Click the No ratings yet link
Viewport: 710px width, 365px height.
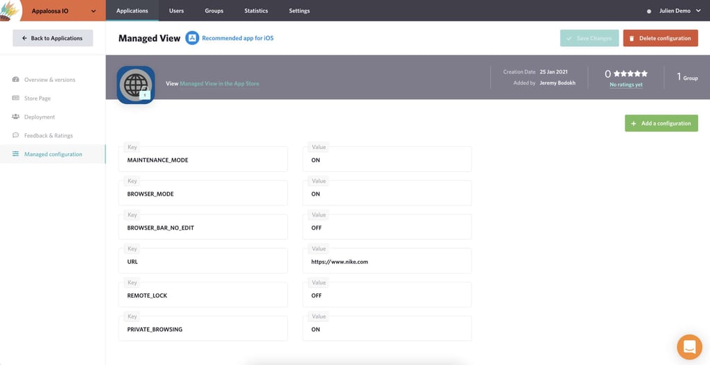coord(625,85)
